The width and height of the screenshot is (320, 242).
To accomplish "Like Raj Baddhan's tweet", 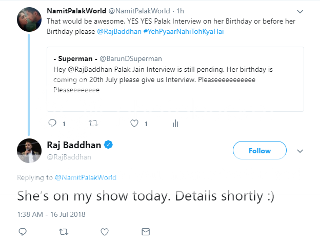I will point(105,232).
